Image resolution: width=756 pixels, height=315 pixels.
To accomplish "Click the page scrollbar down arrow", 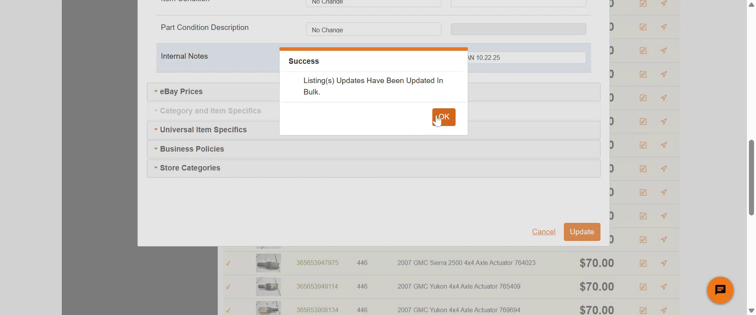I will tap(751, 310).
